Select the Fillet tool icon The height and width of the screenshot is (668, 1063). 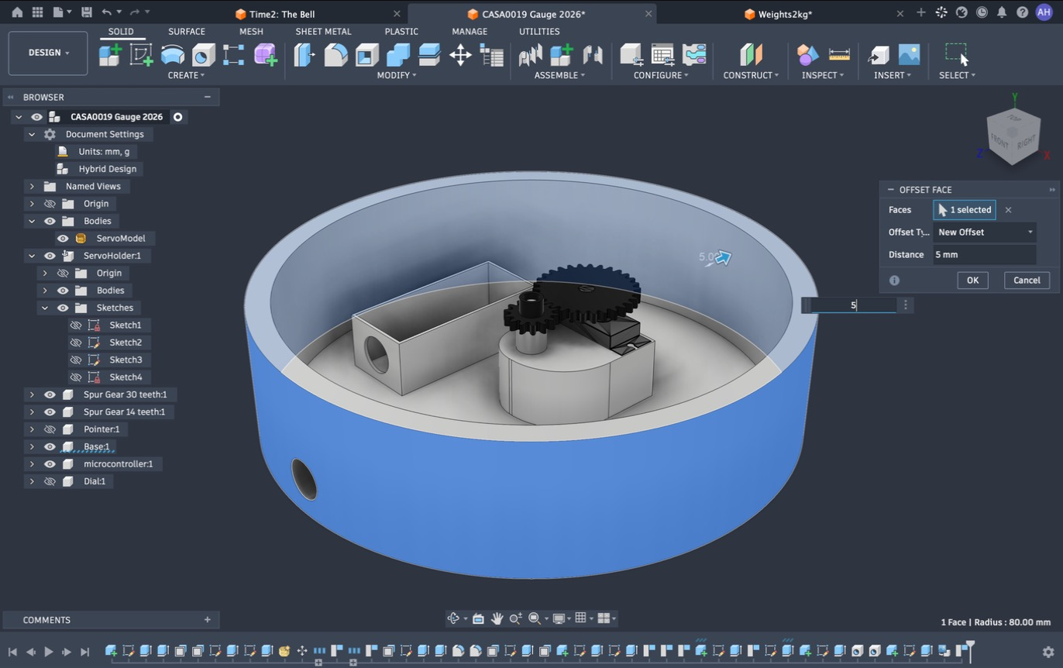(x=335, y=54)
